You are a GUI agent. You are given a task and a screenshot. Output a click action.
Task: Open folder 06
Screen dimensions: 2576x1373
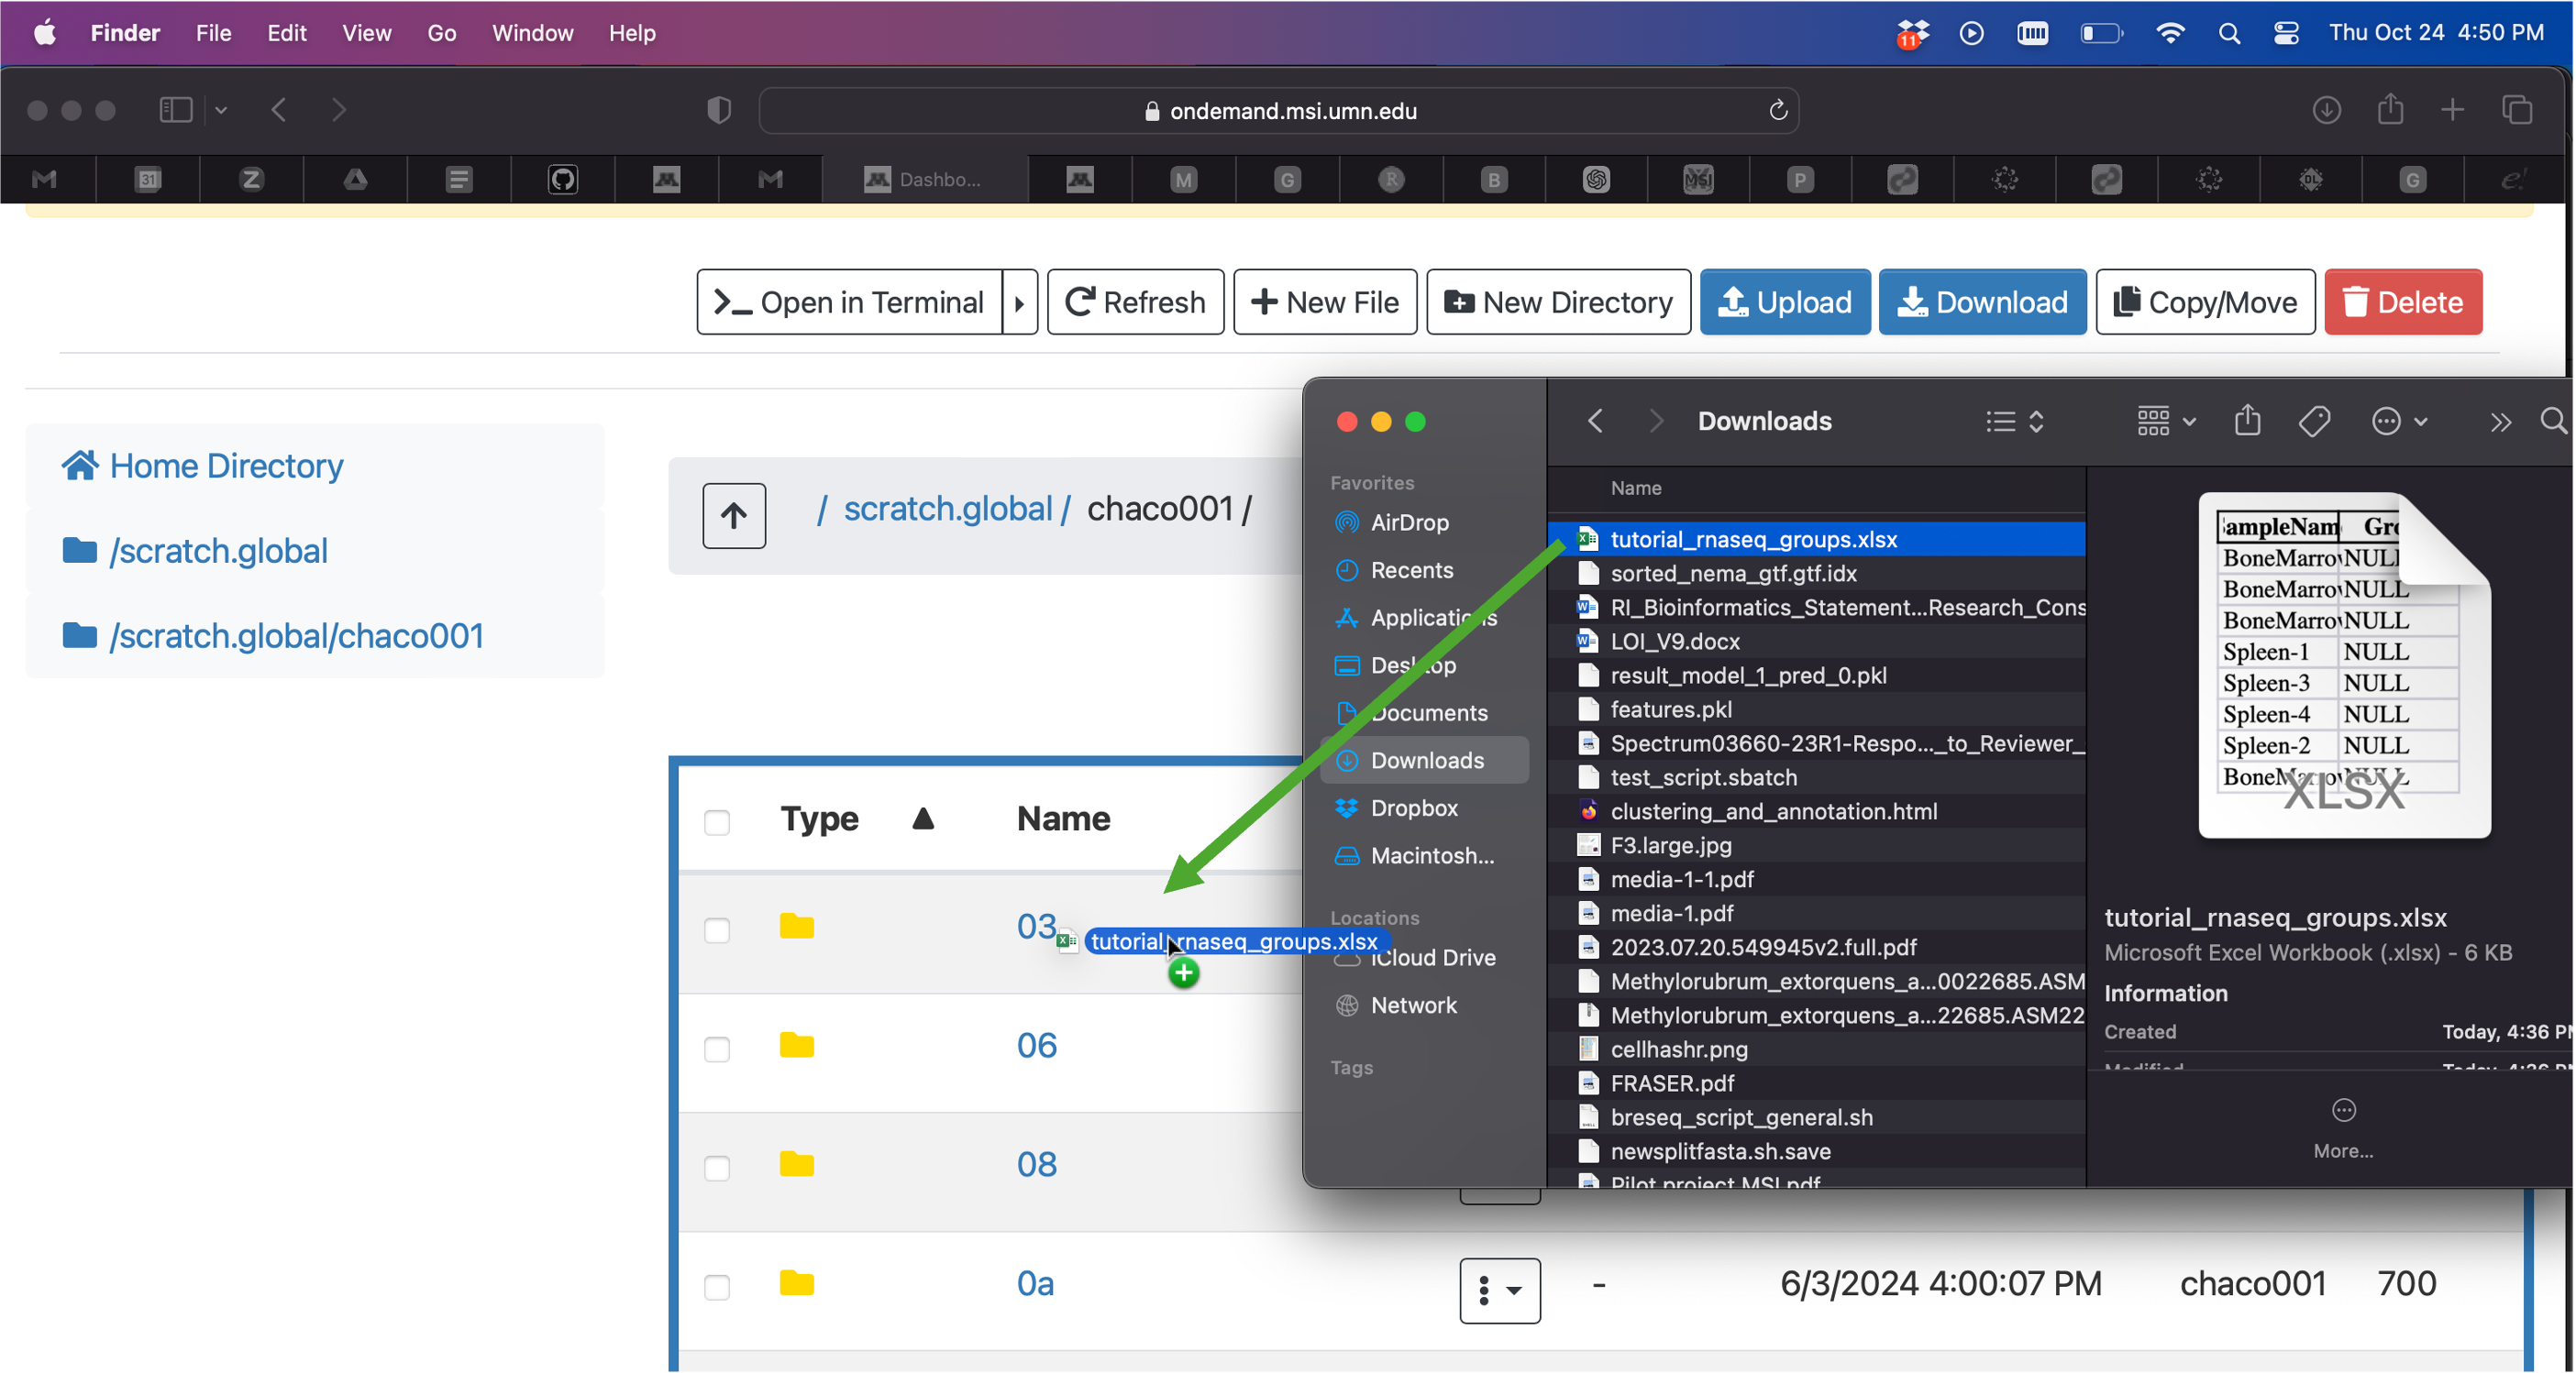tap(1036, 1045)
